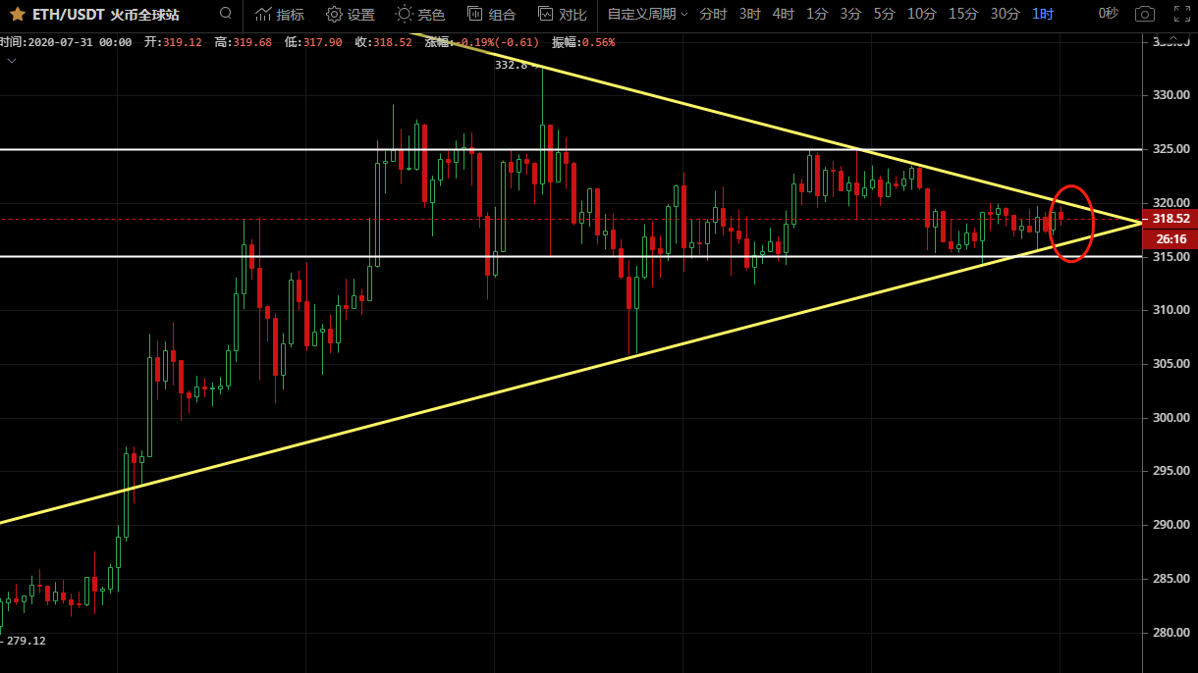The height and width of the screenshot is (673, 1198).
Task: Expand the 自定义周期 custom period dropdown
Action: [648, 14]
